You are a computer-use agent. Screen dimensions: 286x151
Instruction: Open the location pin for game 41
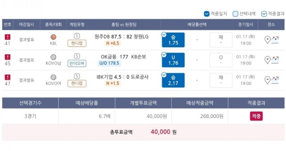pos(267,40)
